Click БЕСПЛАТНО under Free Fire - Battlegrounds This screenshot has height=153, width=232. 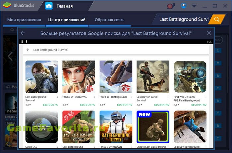coord(125,105)
